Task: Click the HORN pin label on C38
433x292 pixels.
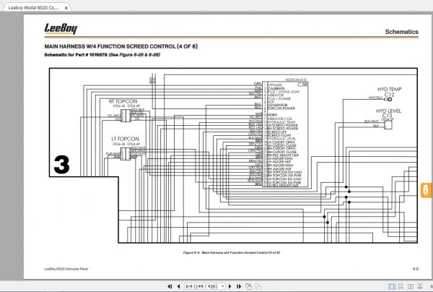Action: (x=272, y=115)
